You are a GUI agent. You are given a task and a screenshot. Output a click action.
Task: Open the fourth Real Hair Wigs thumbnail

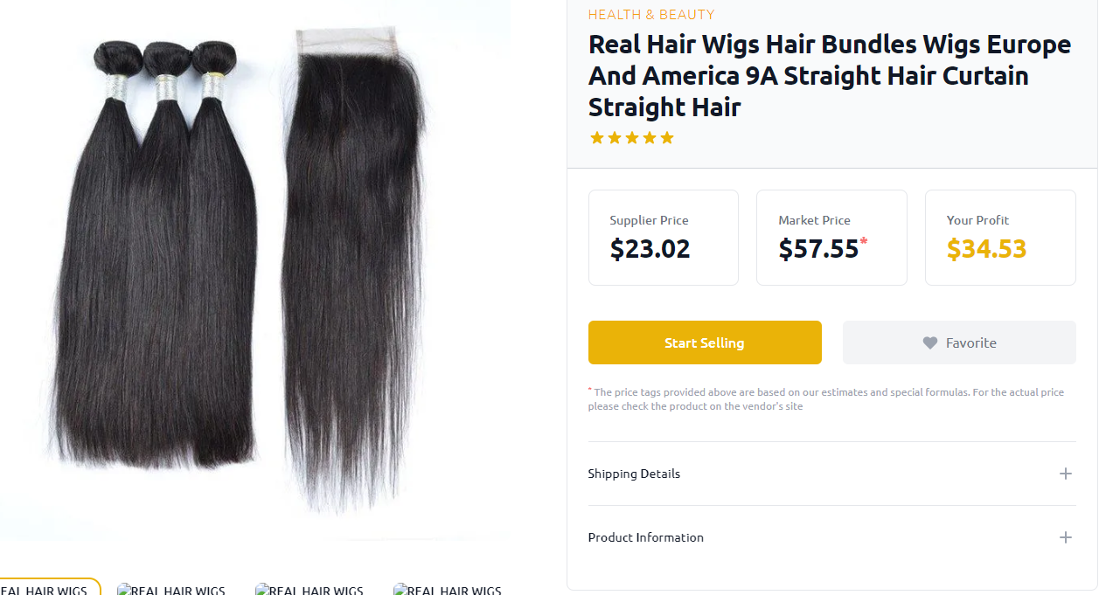[448, 589]
